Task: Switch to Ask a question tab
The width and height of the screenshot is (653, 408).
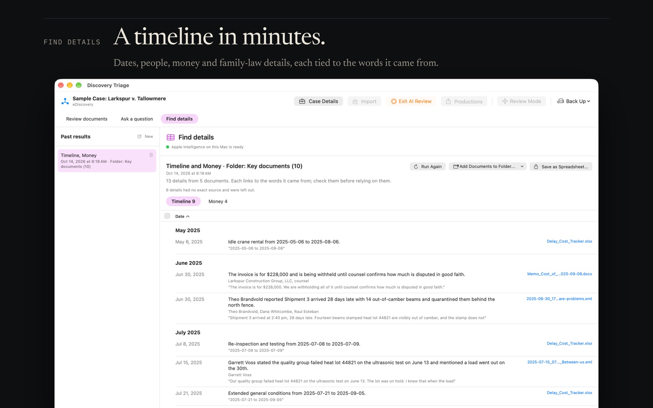Action: pos(137,119)
